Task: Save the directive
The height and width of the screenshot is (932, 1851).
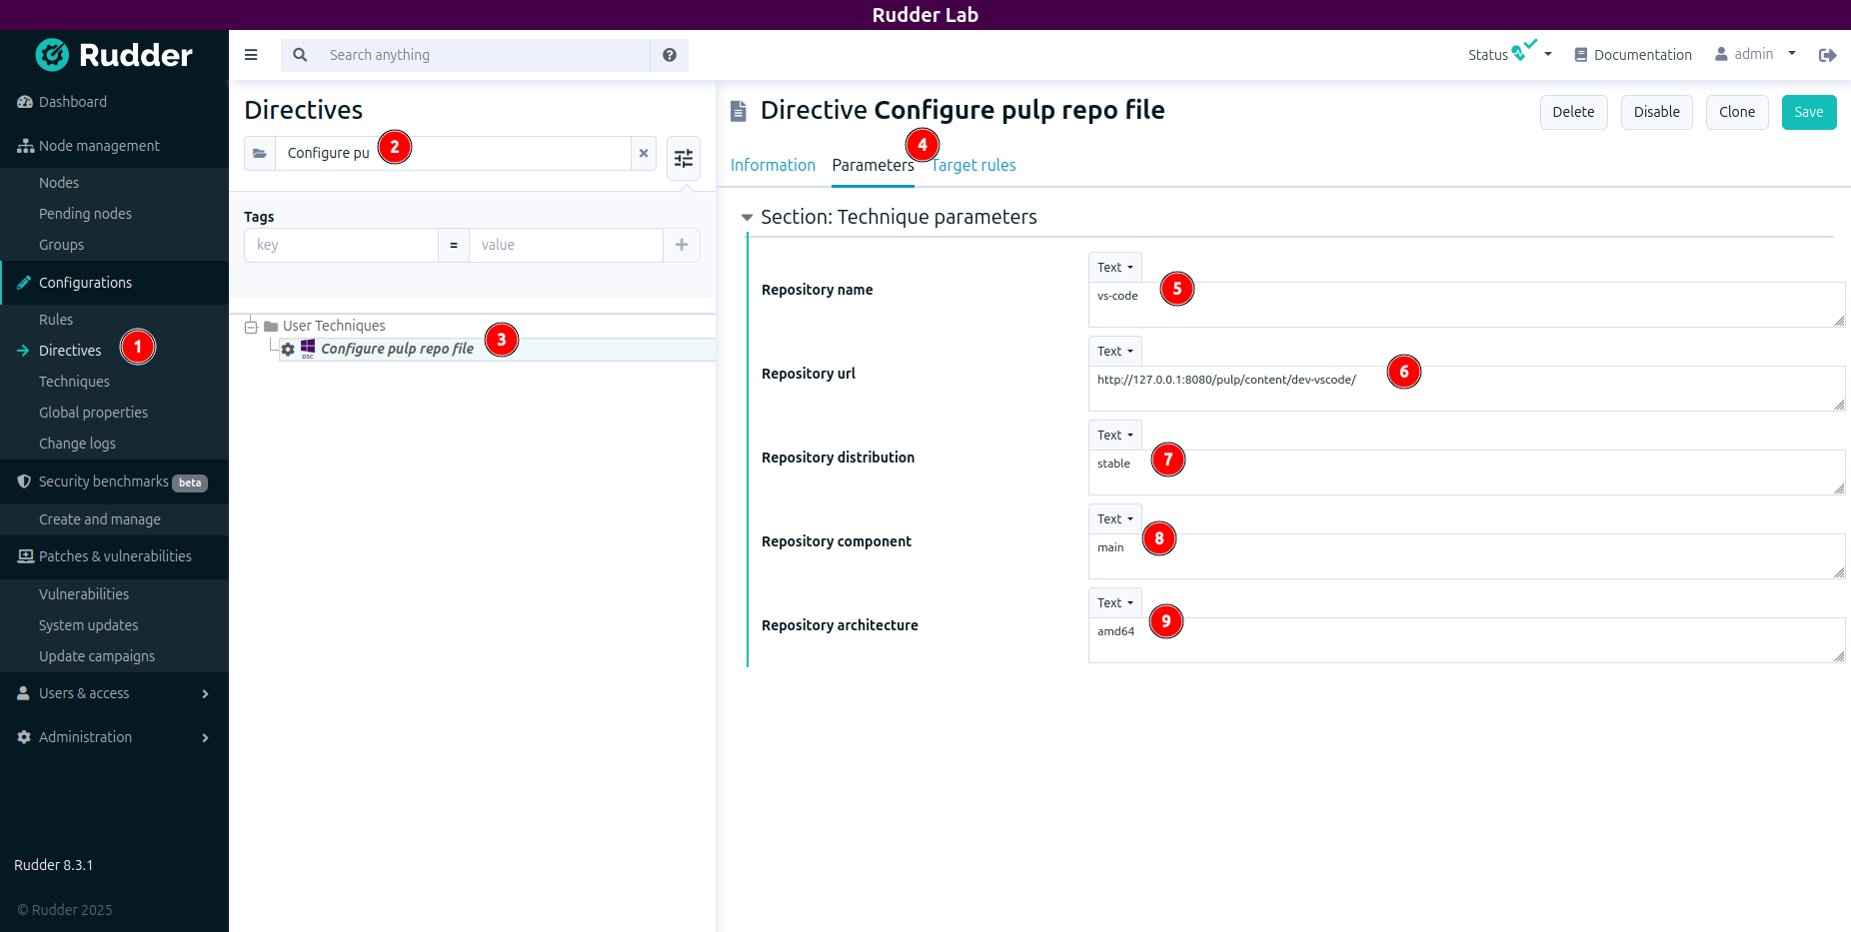Action: tap(1808, 112)
